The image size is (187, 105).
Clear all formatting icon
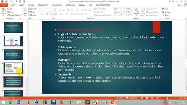point(68,10)
